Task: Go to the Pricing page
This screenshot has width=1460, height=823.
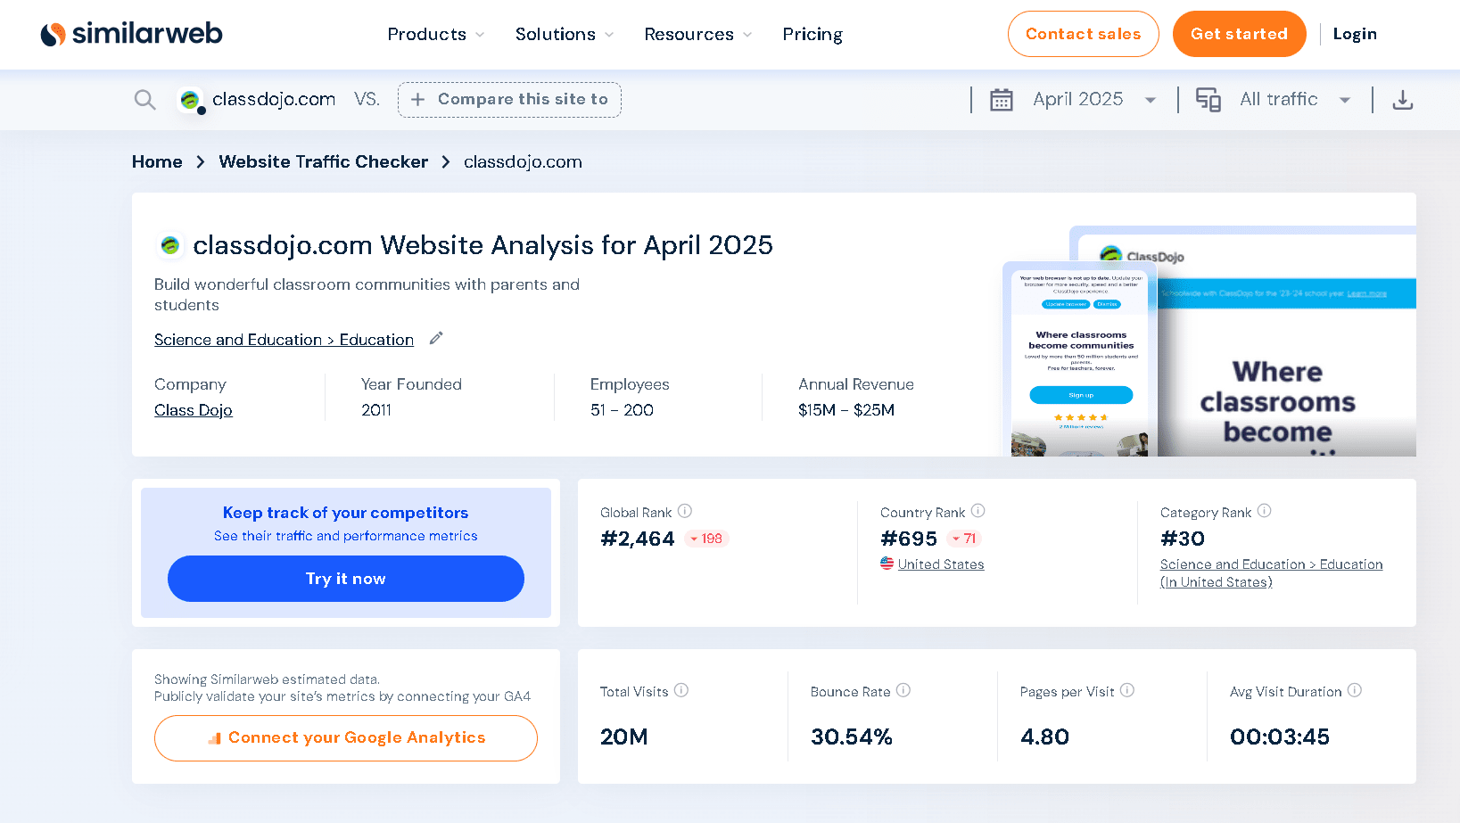Action: pyautogui.click(x=812, y=34)
